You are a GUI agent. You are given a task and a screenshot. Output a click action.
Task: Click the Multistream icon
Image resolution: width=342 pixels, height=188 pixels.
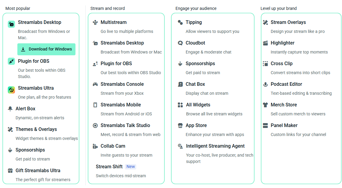pyautogui.click(x=95, y=22)
